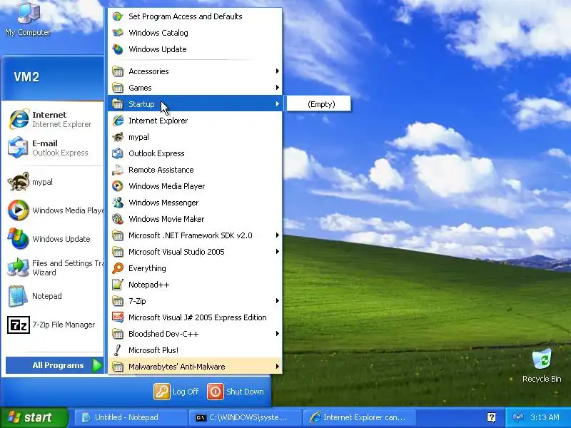Click the Remote Assistance icon
Screen dimensions: 571x428
coord(118,170)
